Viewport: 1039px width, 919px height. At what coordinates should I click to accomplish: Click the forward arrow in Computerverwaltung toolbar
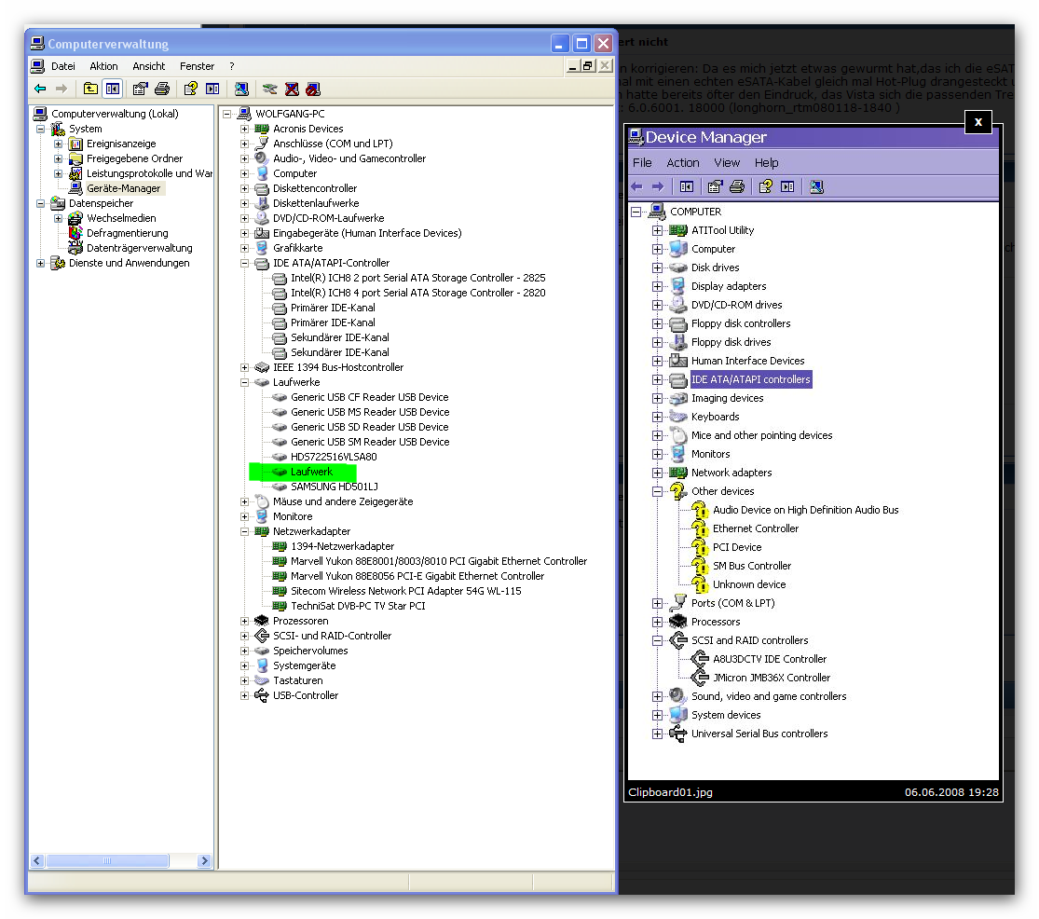click(62, 89)
